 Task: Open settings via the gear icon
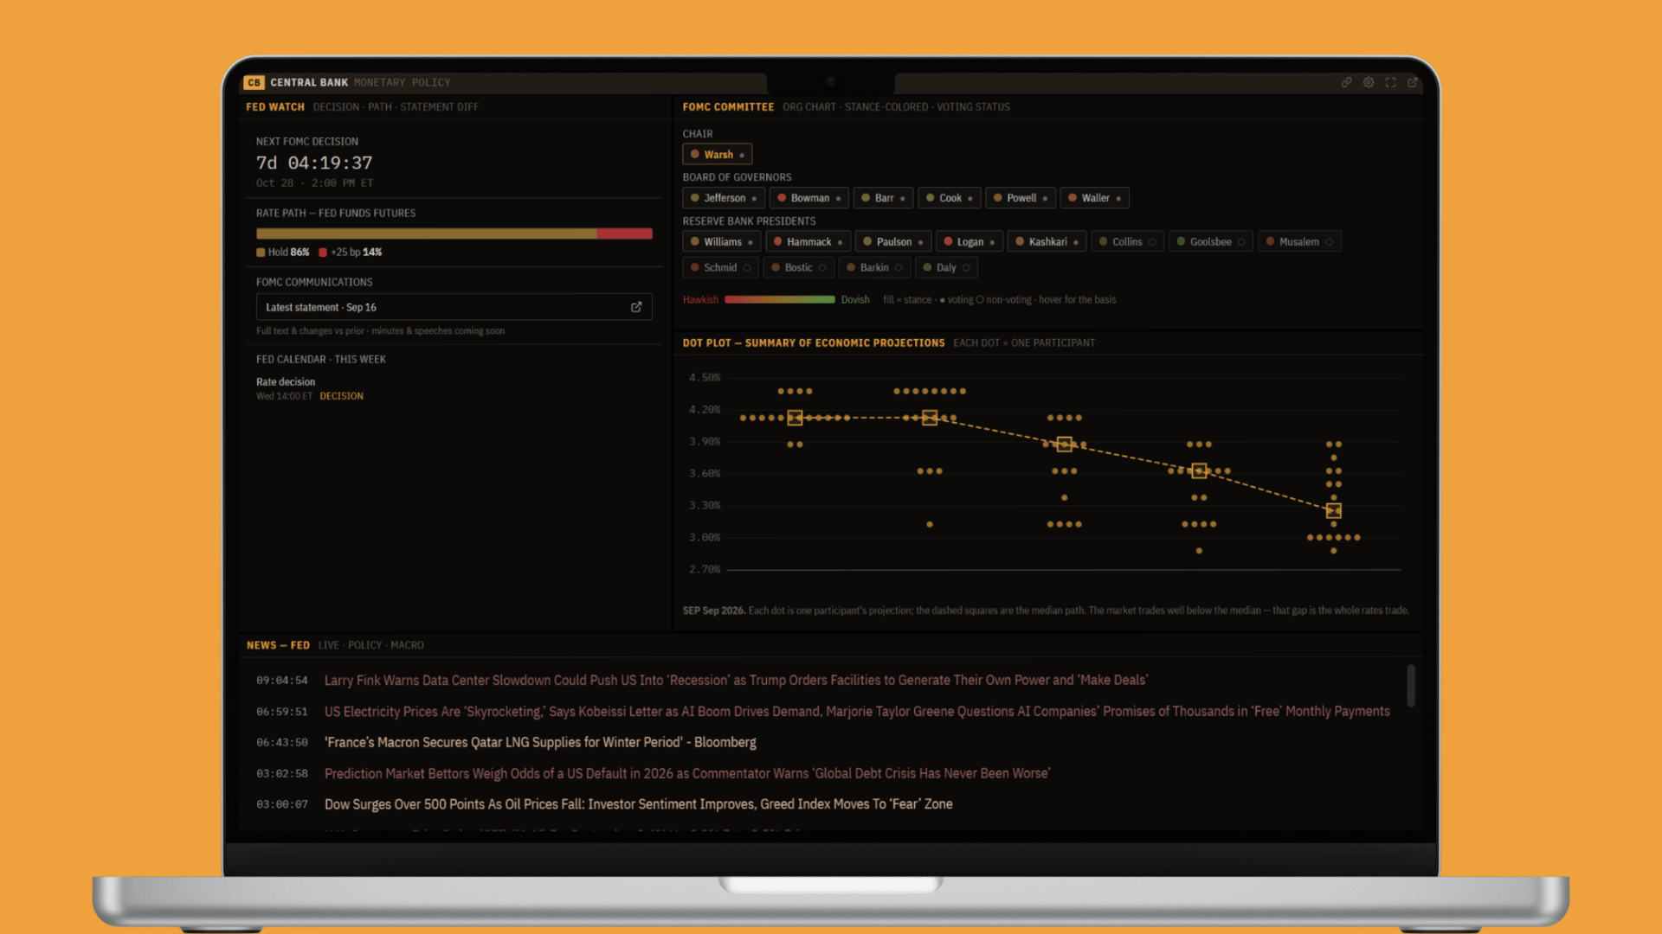point(1369,82)
